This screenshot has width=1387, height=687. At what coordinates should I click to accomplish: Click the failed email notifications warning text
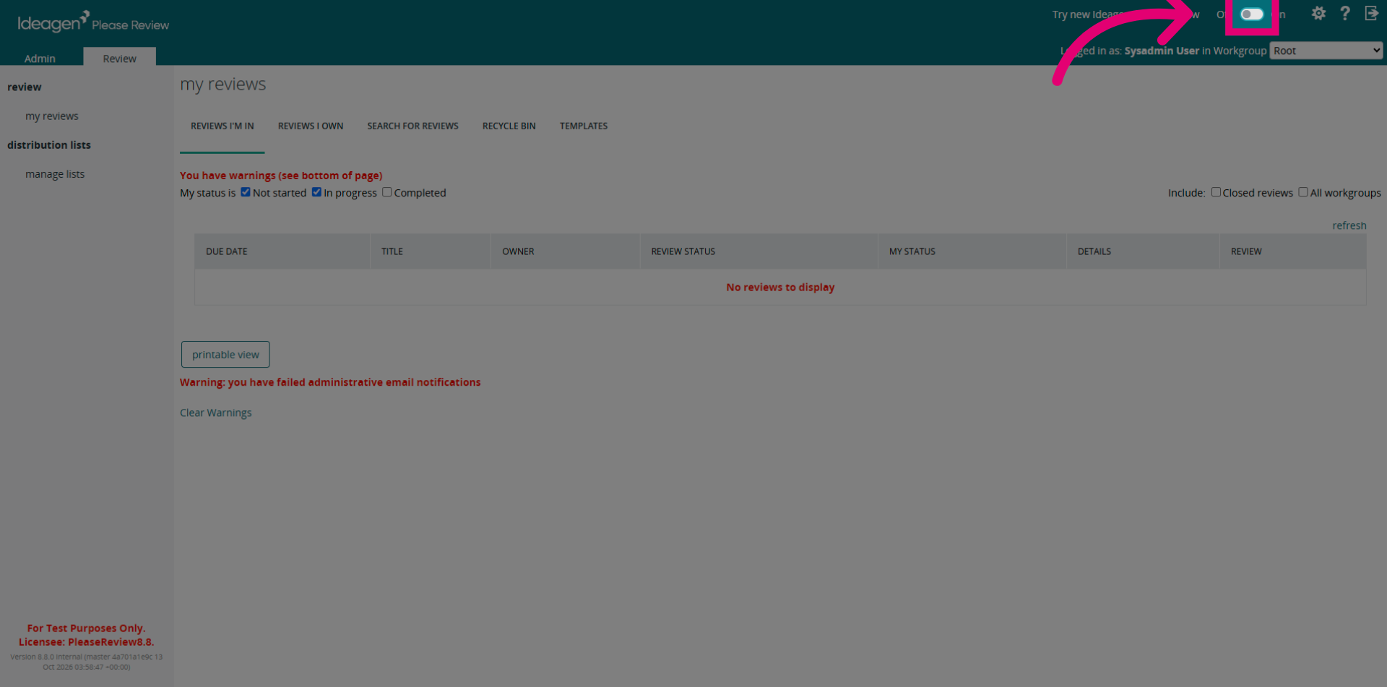coord(330,382)
